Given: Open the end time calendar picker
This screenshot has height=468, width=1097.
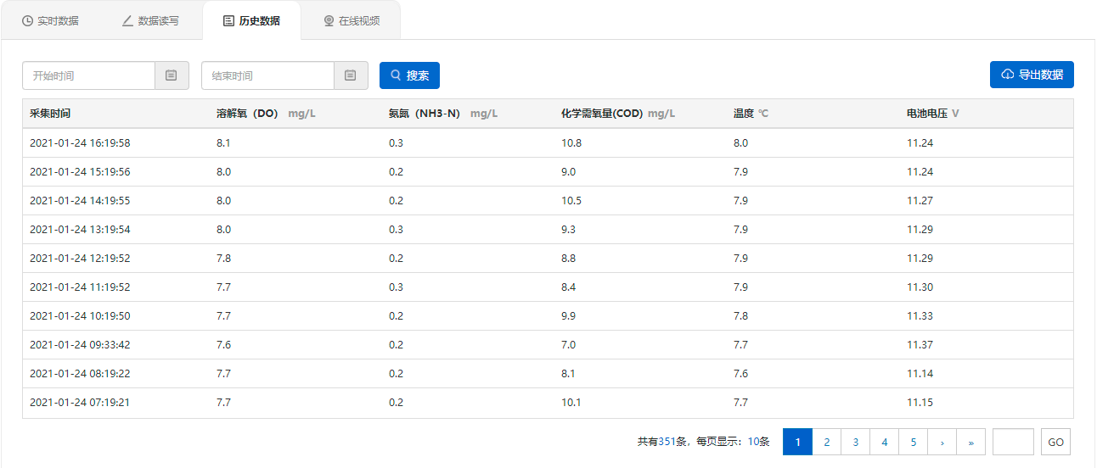Looking at the screenshot, I should 350,75.
